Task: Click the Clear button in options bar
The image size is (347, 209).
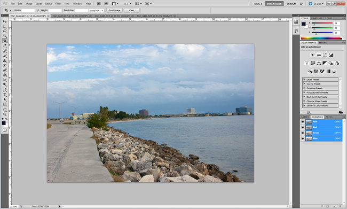Action: tap(132, 10)
